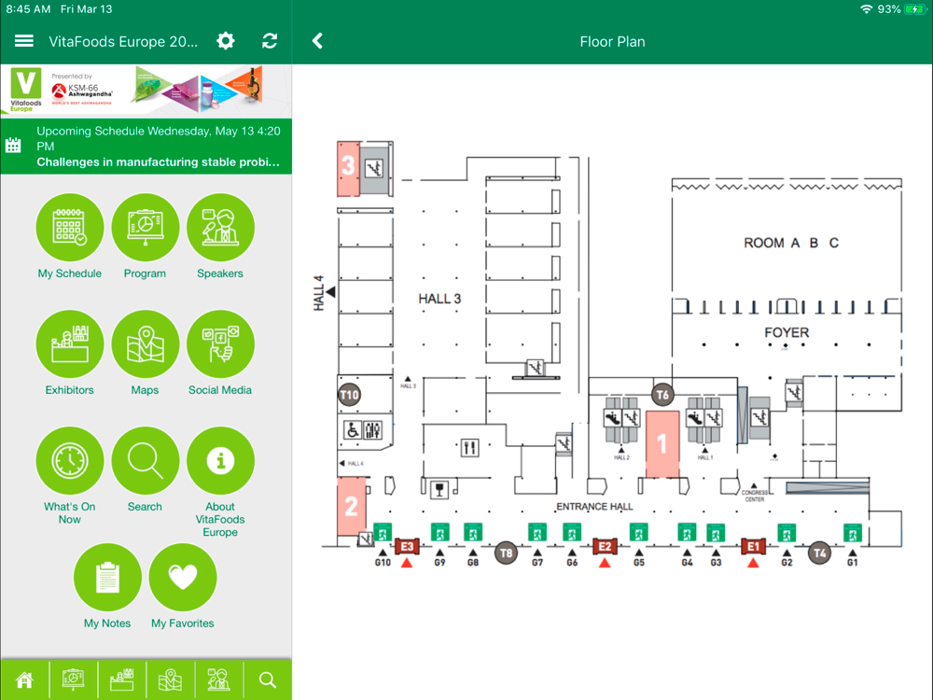Image resolution: width=933 pixels, height=700 pixels.
Task: Tap the VitaFoods Europe app title
Action: click(x=123, y=42)
